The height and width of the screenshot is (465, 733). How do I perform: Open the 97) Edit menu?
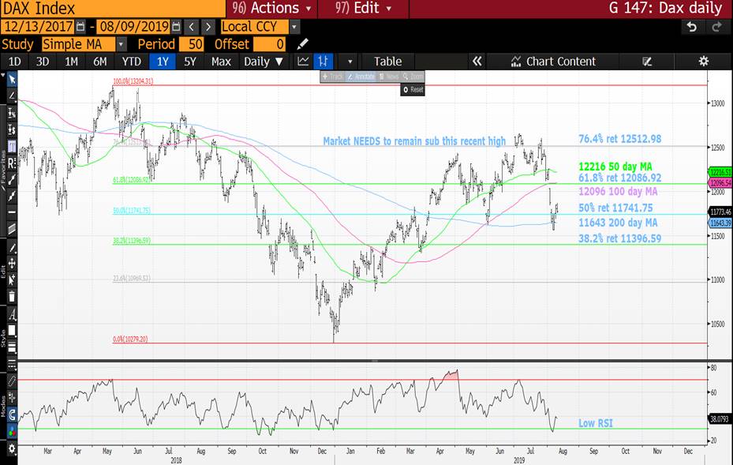pos(363,8)
